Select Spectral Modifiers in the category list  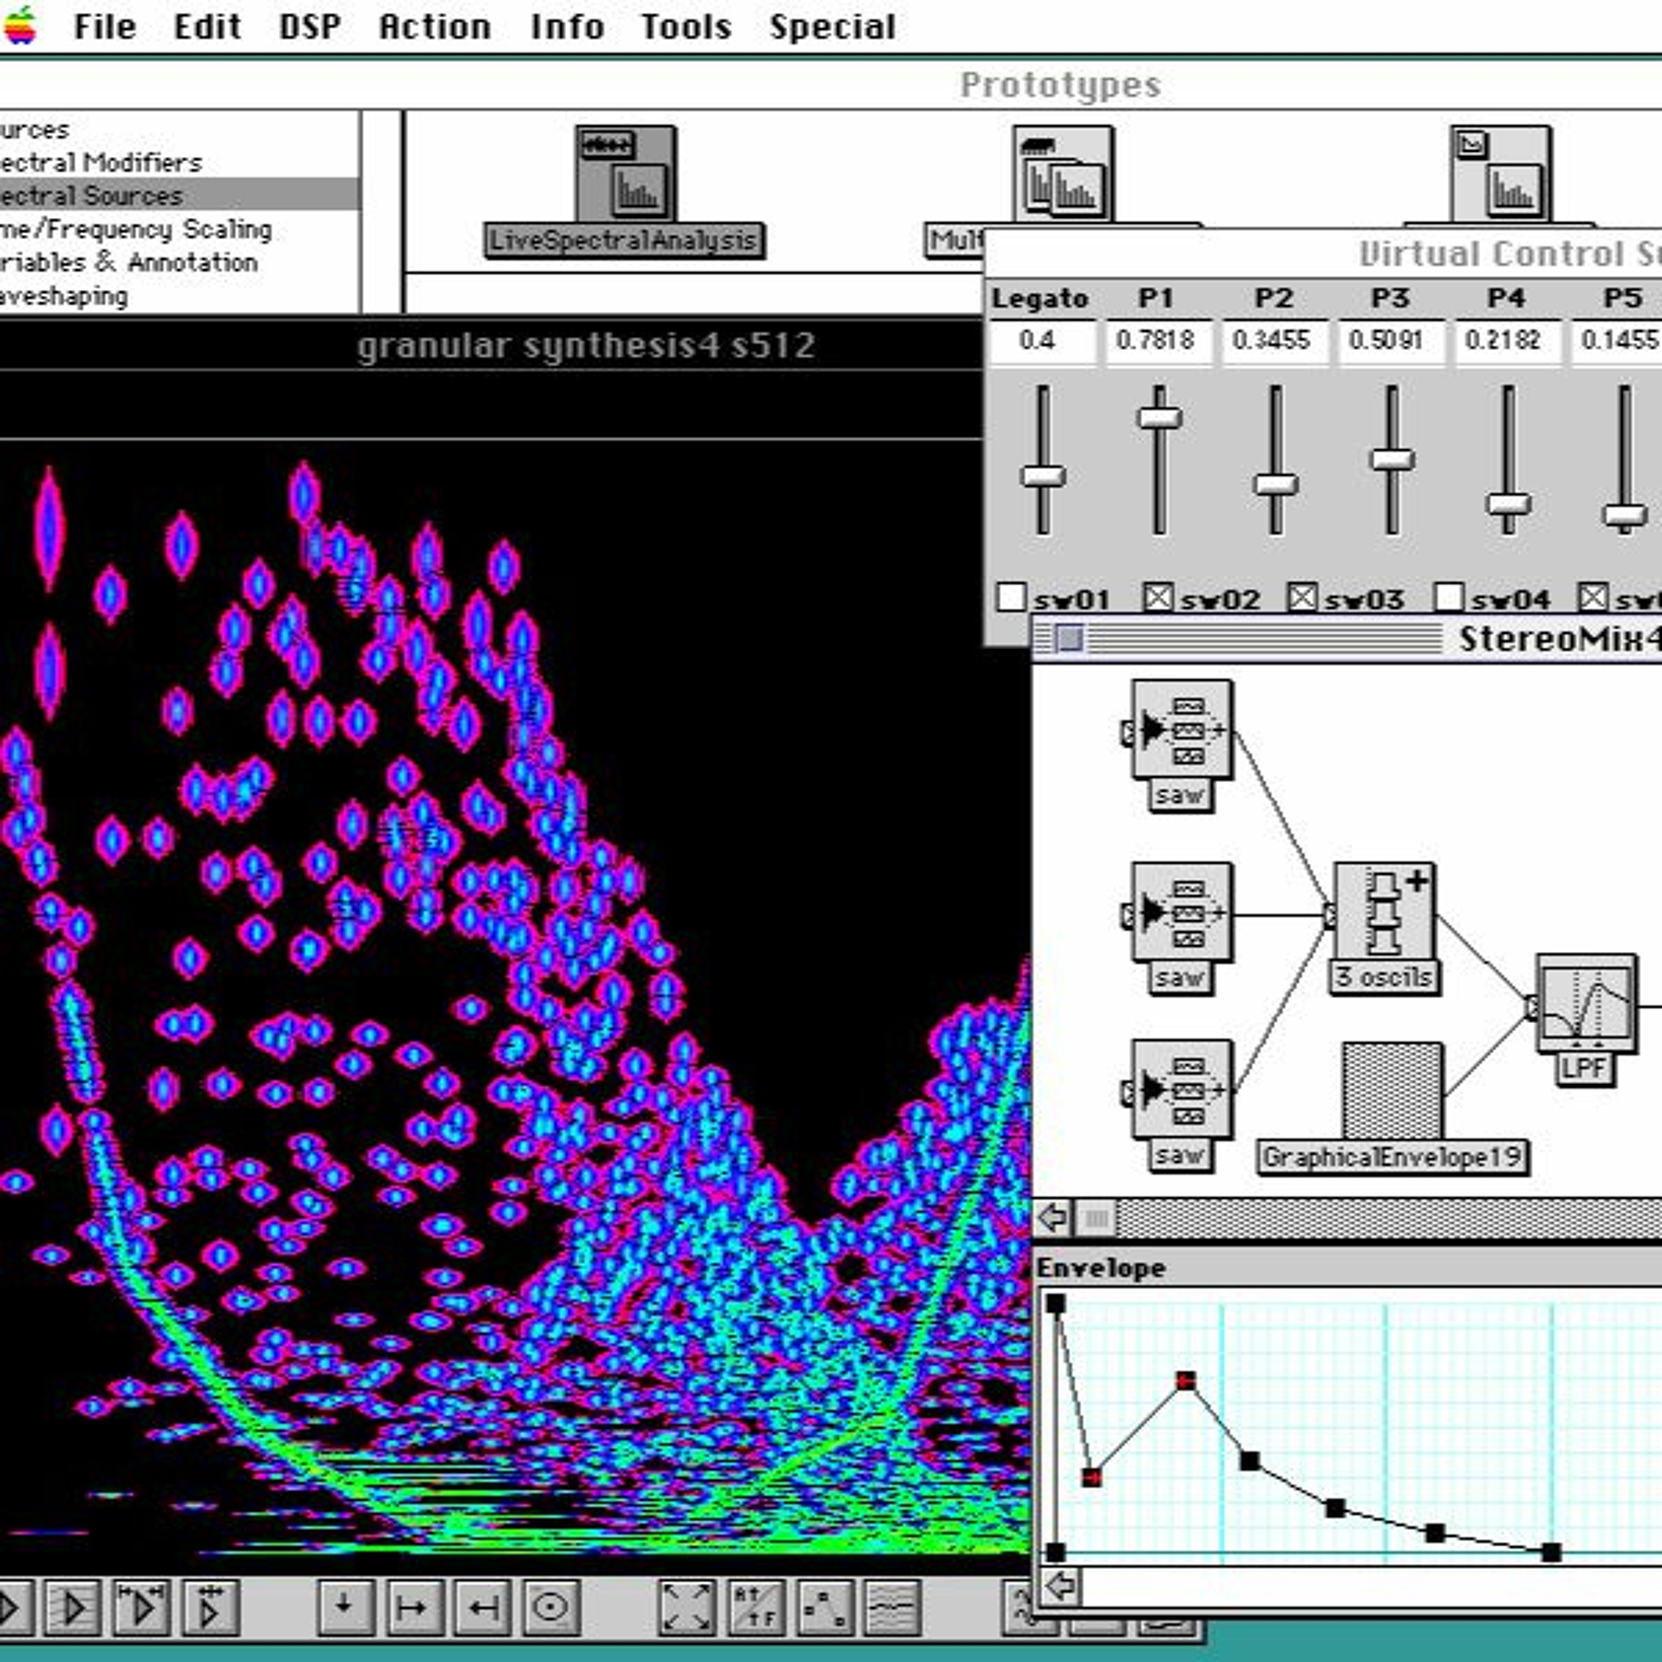point(179,162)
